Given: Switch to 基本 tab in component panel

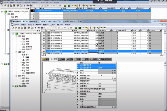Looking at the screenshot, I should 46,59.
